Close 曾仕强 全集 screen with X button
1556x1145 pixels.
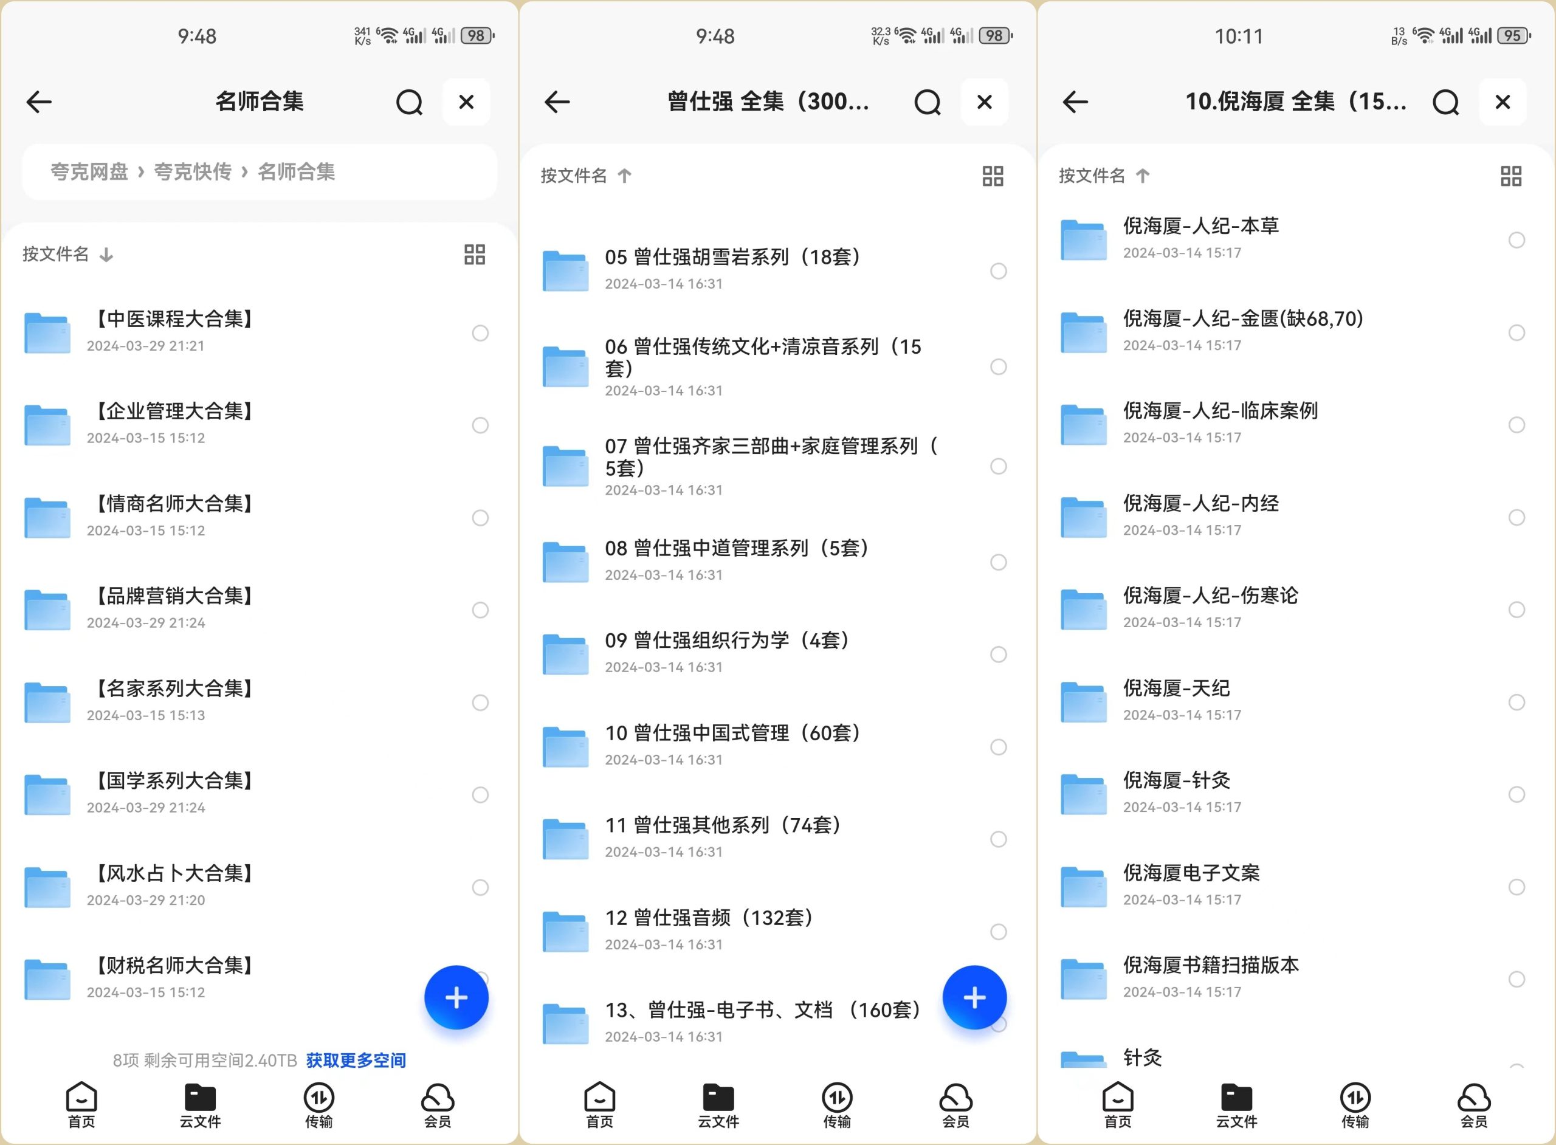coord(984,102)
